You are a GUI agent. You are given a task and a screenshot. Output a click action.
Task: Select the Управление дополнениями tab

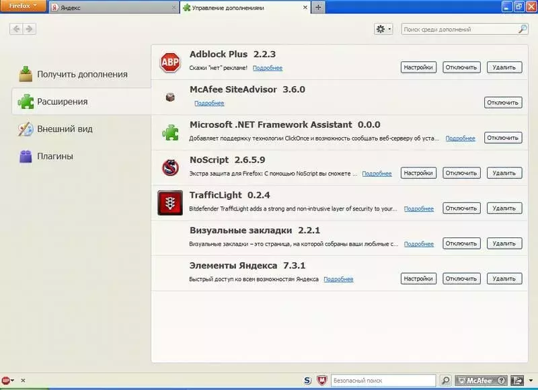pos(245,7)
